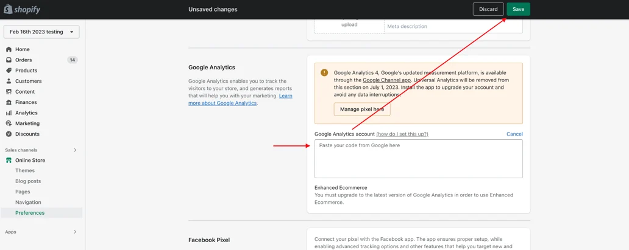
Task: Click the Save button
Action: (x=518, y=9)
